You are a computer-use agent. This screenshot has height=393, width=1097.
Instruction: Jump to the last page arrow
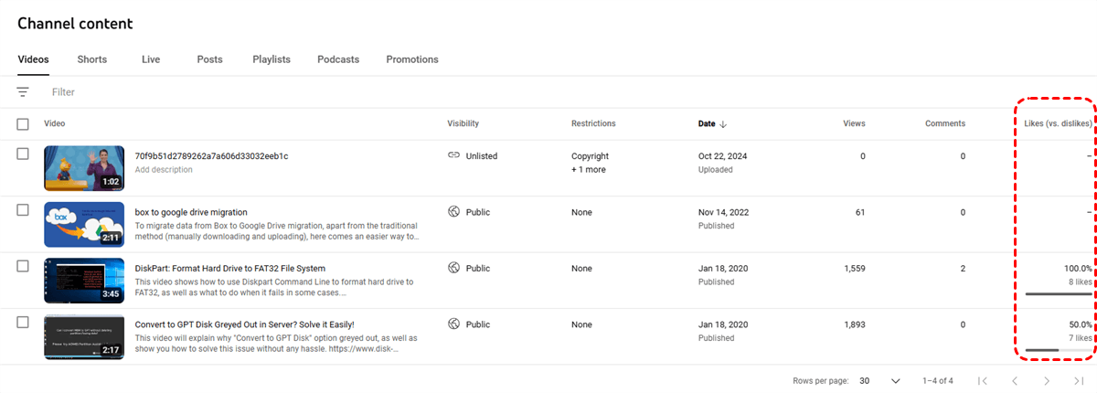[1079, 380]
